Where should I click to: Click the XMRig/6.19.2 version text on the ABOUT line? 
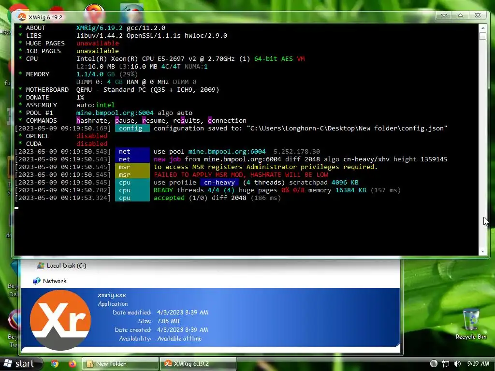click(100, 28)
